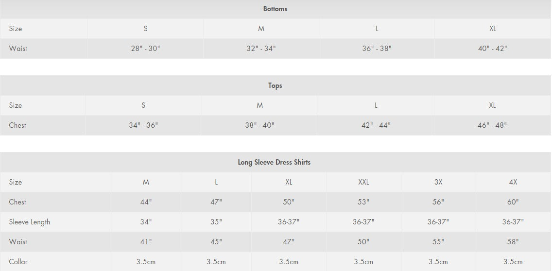552x271 pixels.
Task: Select the Bottoms waist 28" - 30" cell
Action: pyautogui.click(x=145, y=49)
